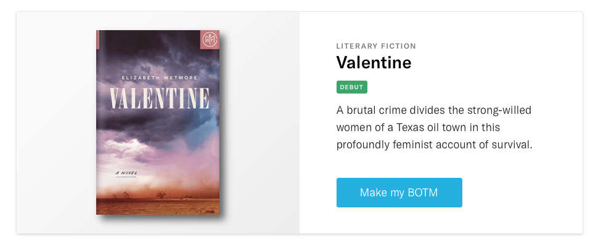This screenshot has width=593, height=248.
Task: Click the "A novel" text on cover
Action: [127, 175]
